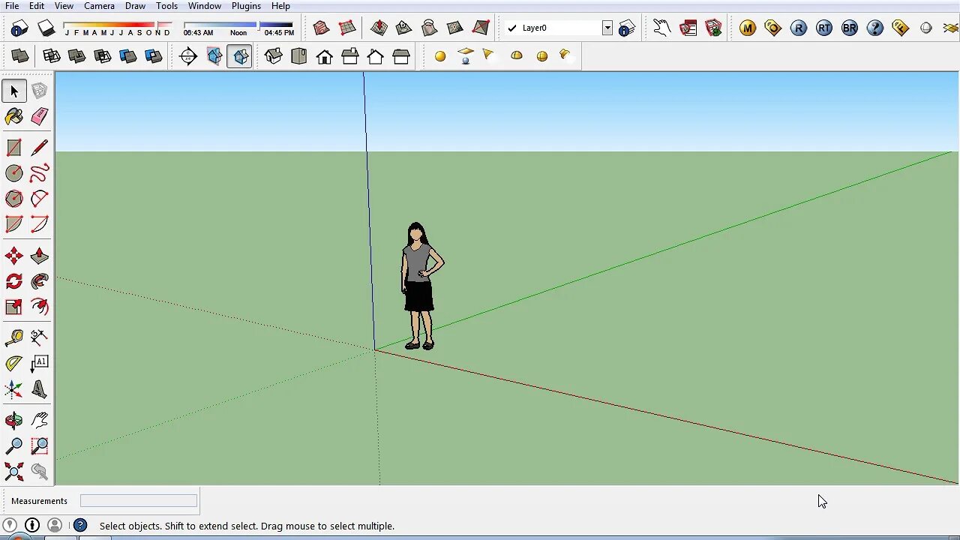Screen dimensions: 960x540
Task: Switch to Top standard view
Action: pyautogui.click(x=299, y=56)
